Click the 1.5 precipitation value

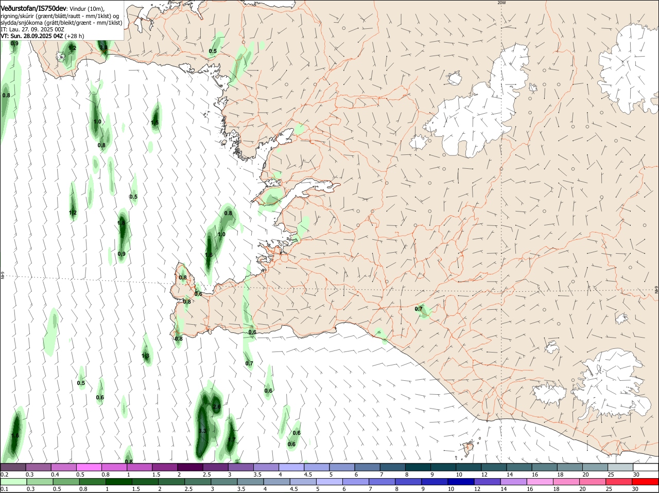[155, 122]
